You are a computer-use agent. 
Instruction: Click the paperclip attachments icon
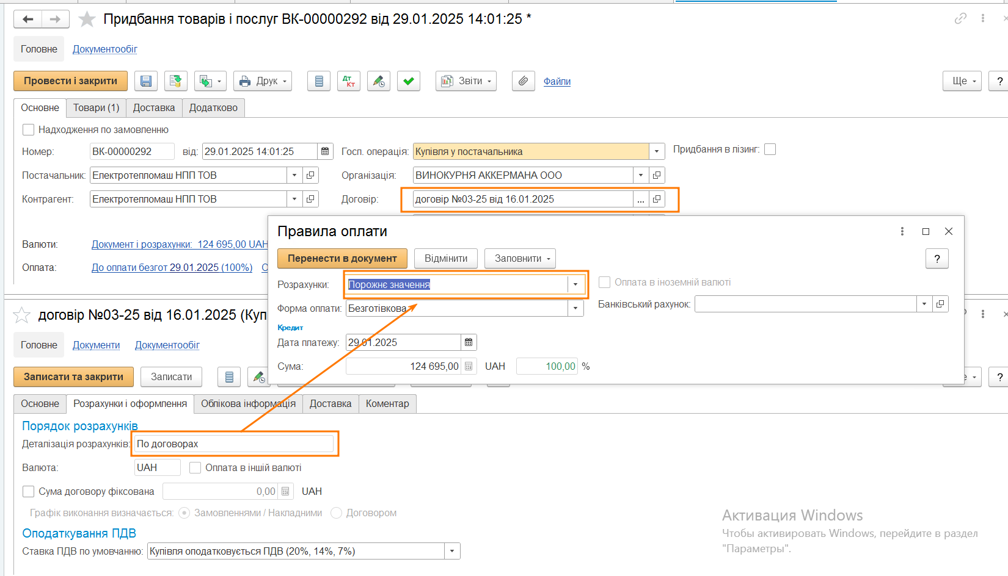click(523, 81)
